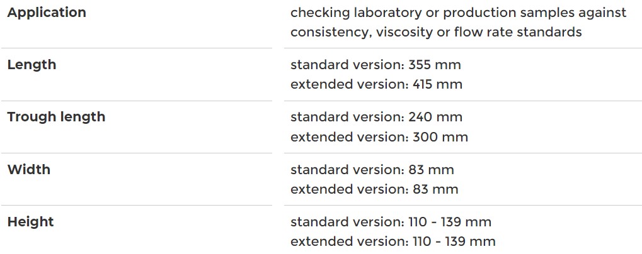Screen dimensions: 642x254
Task: Click the Application row label
Action: coord(47,13)
